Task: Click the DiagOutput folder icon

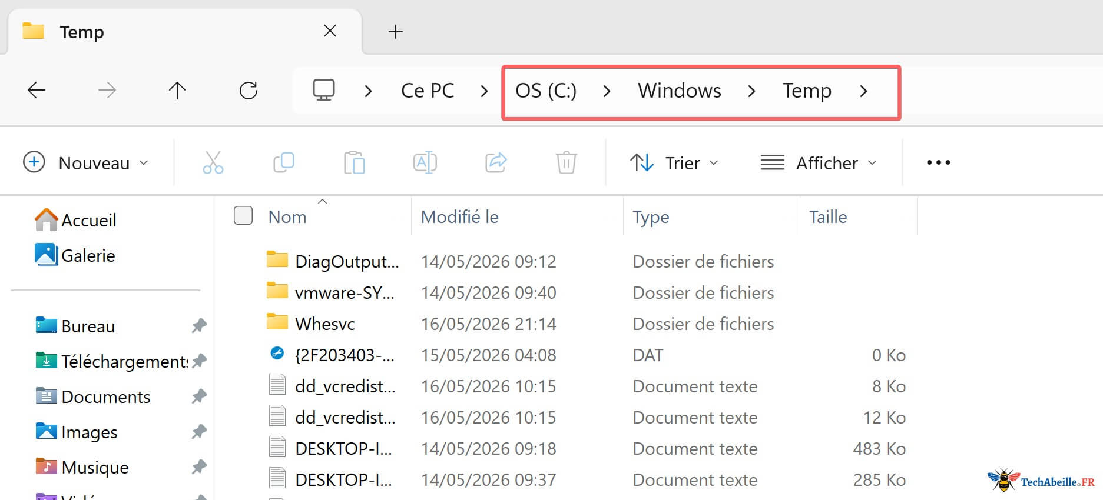Action: click(x=277, y=259)
